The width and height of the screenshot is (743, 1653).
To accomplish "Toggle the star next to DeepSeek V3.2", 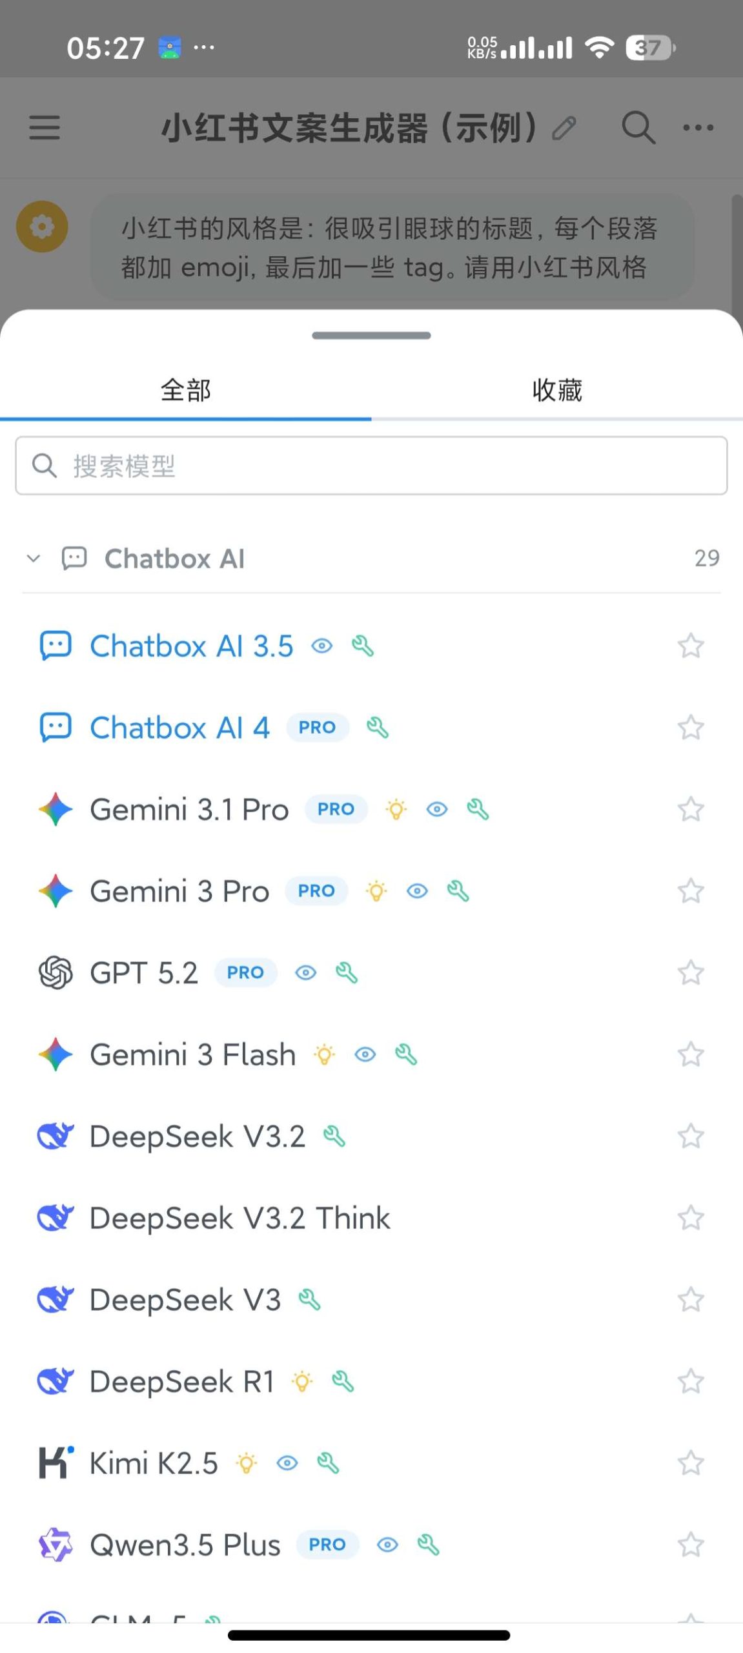I will 691,1136.
